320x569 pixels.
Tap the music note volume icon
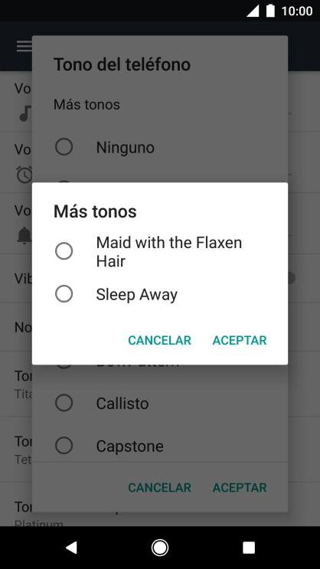[x=25, y=113]
